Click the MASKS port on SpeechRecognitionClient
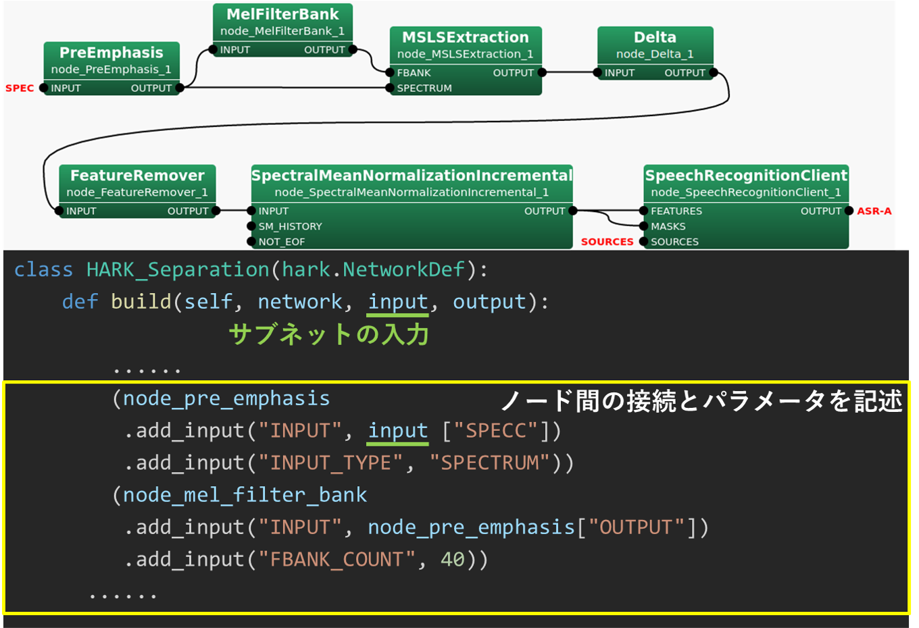 click(x=644, y=227)
